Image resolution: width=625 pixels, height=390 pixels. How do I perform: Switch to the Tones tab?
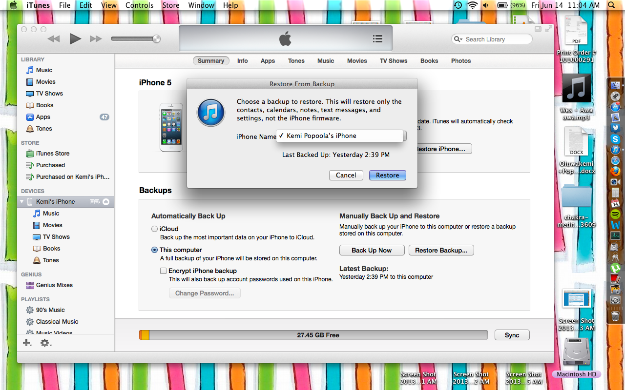pyautogui.click(x=296, y=61)
